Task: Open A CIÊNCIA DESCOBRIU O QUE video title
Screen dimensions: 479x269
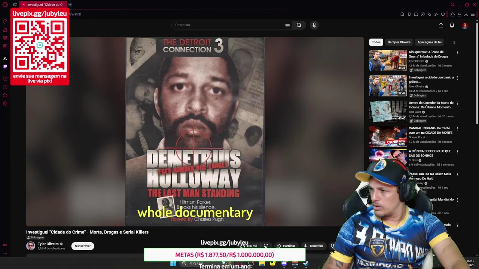Action: (430, 153)
